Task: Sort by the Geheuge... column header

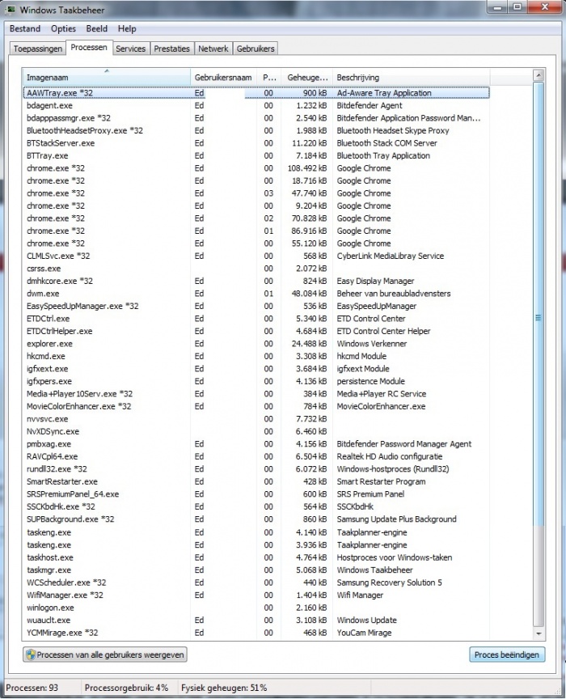Action: click(306, 77)
